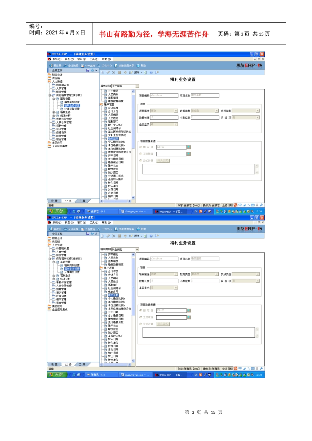Select 电脑序号 item in 失业保险 window list
The image size is (312, 441).
pos(113,292)
